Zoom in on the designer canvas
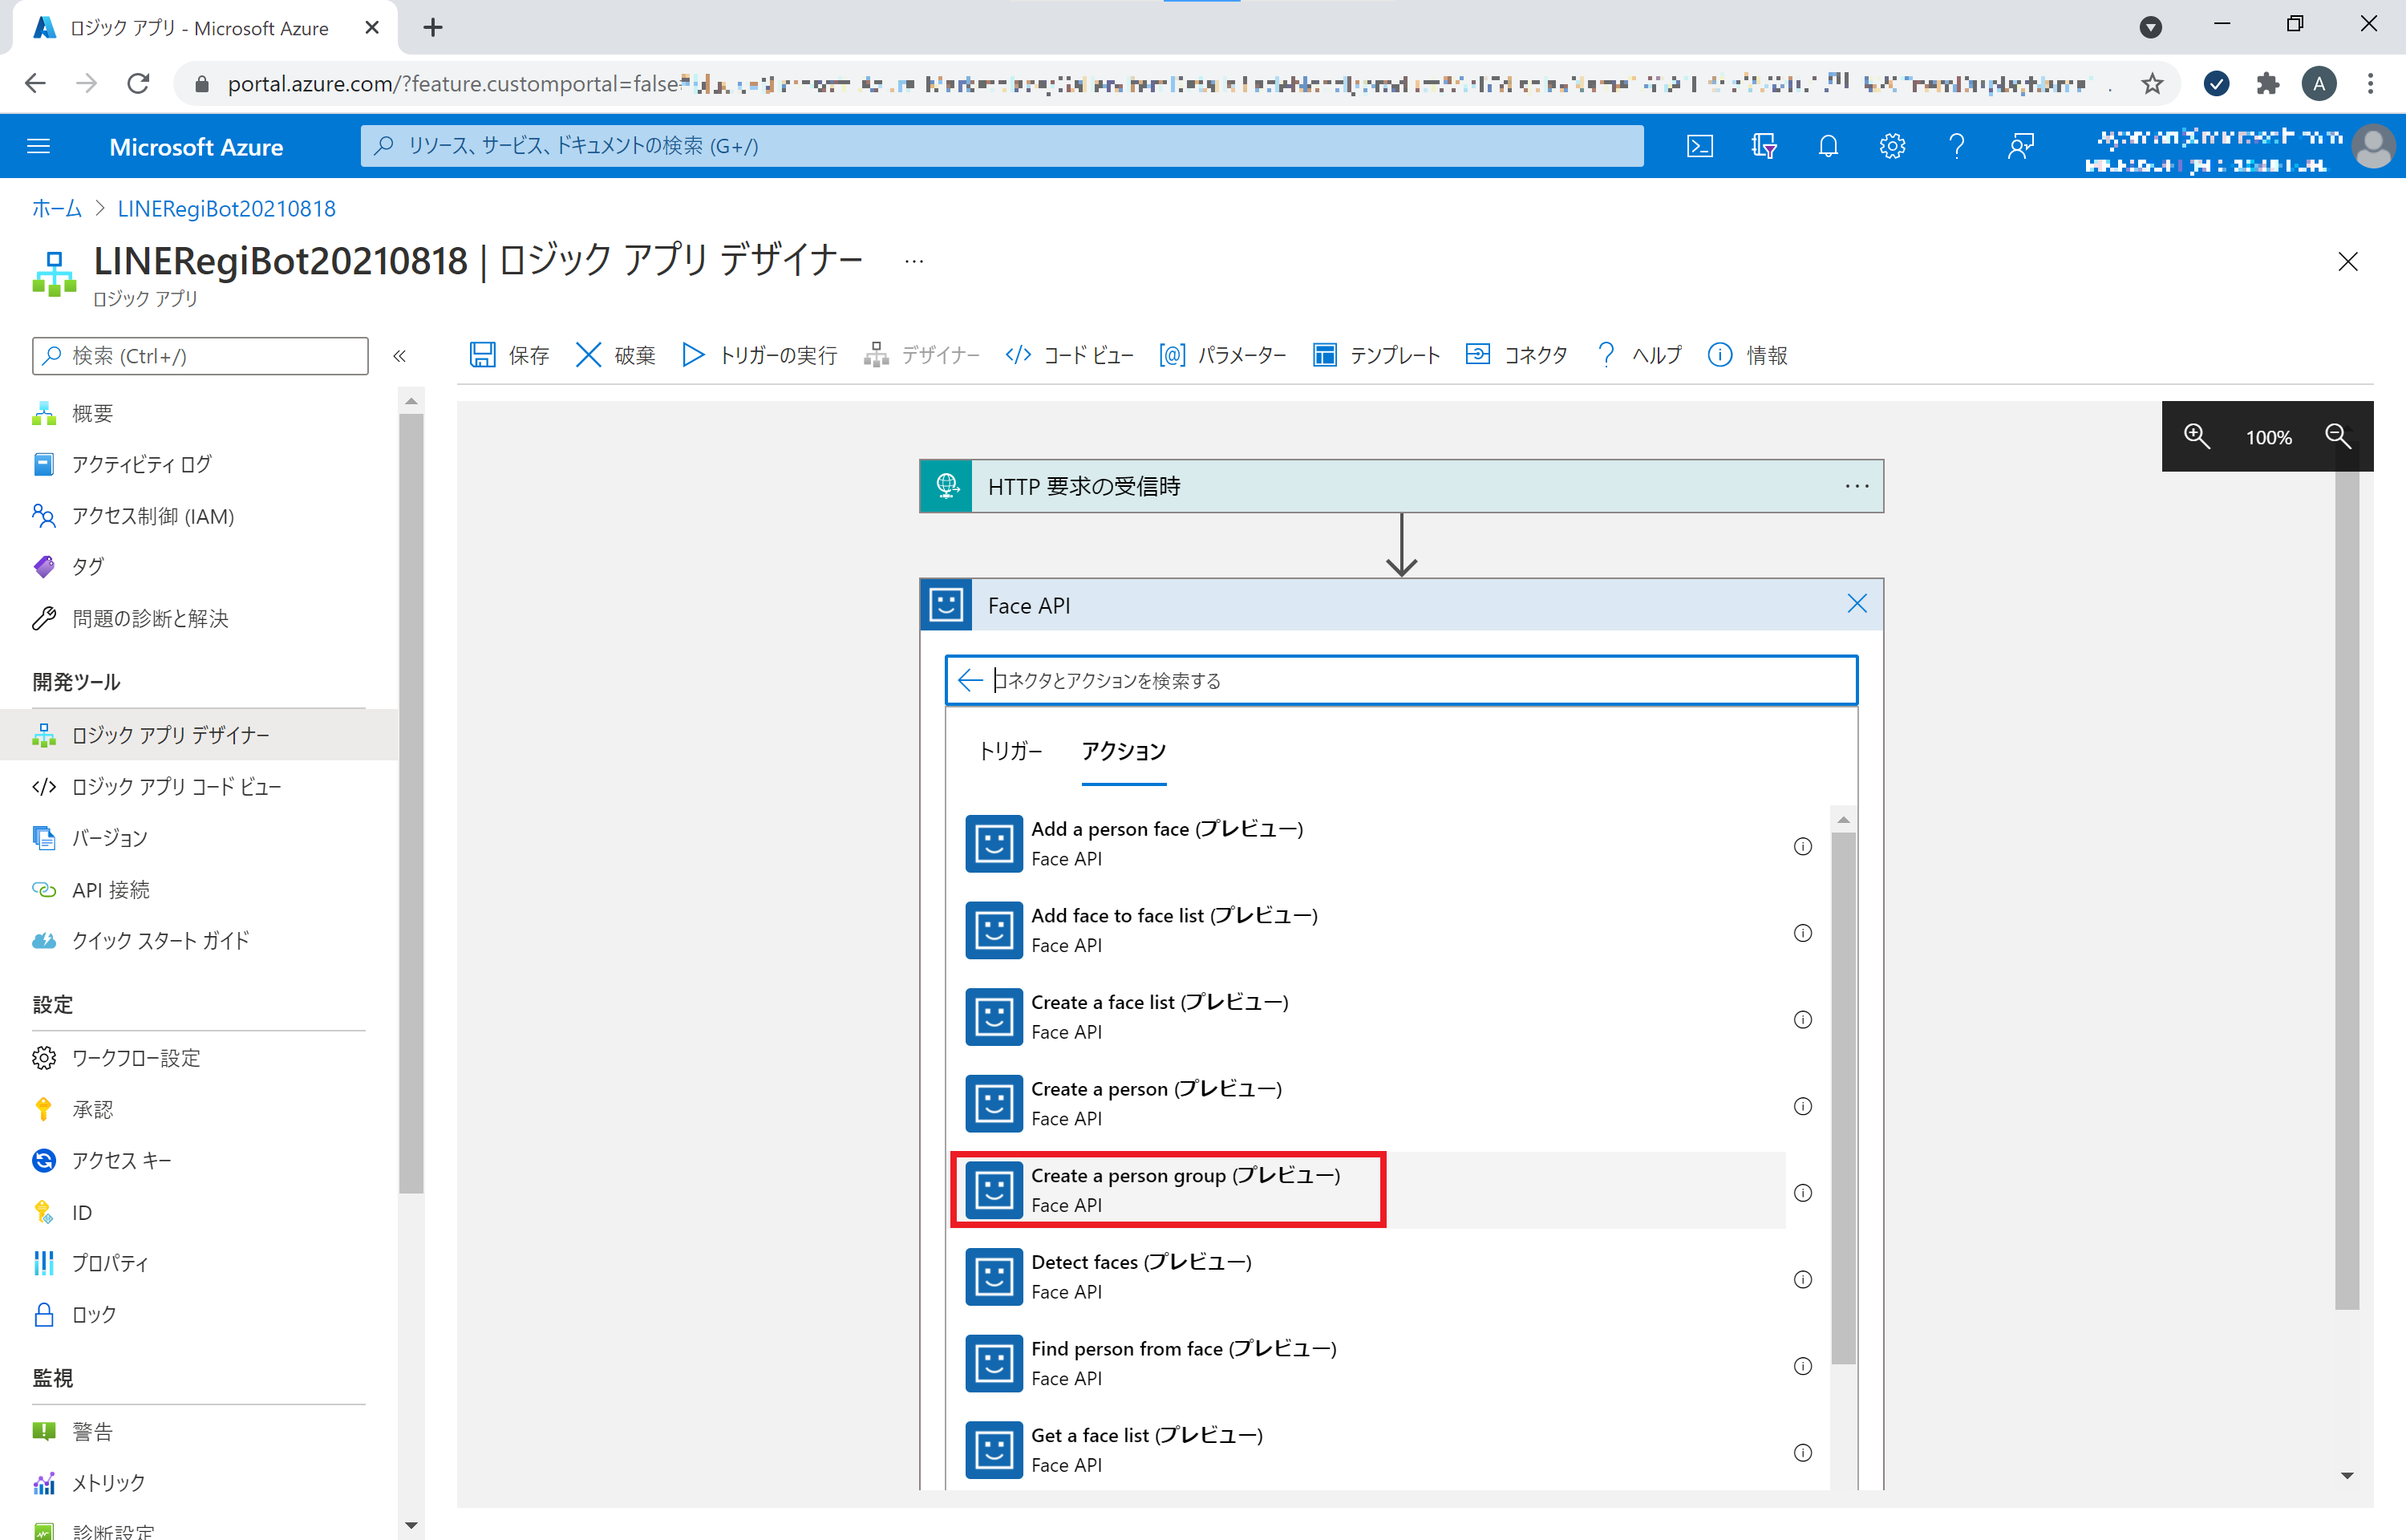 [x=2196, y=437]
